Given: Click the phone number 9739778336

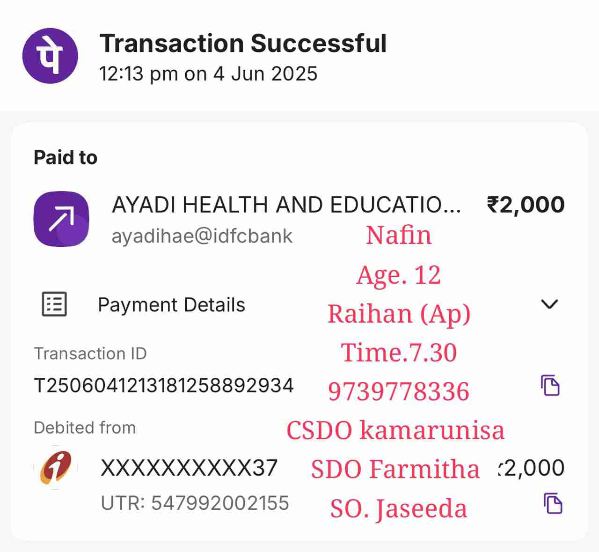Looking at the screenshot, I should pos(398,391).
